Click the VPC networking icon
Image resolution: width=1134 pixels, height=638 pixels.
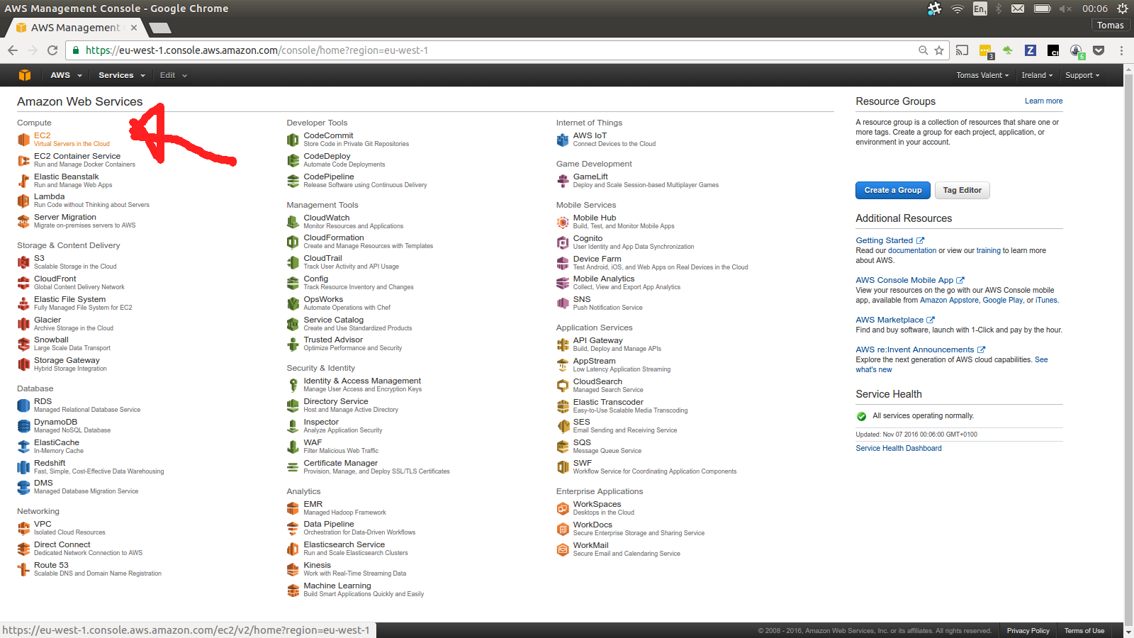[23, 528]
